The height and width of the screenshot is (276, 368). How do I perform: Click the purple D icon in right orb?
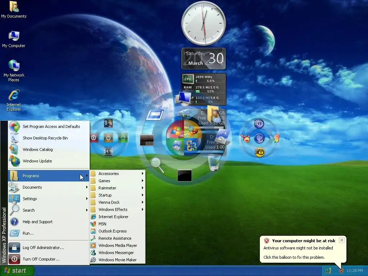(x=259, y=124)
